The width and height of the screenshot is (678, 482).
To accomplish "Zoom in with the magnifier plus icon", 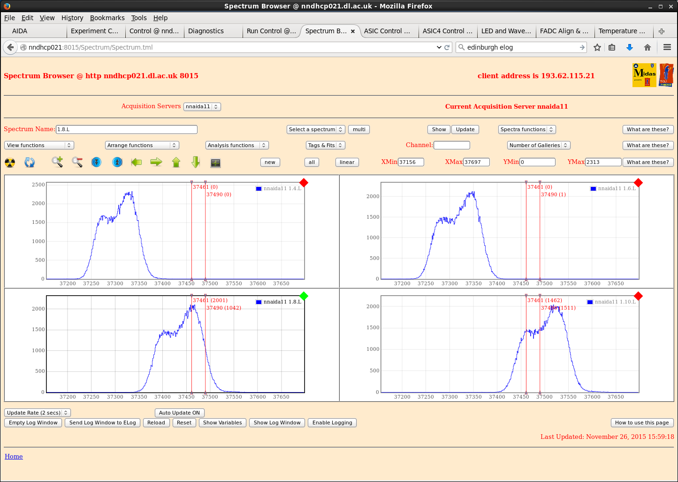I will point(57,162).
